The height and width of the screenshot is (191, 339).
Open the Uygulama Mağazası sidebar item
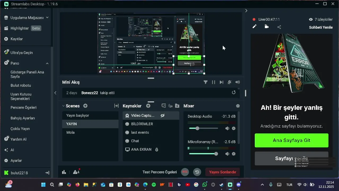click(x=26, y=18)
